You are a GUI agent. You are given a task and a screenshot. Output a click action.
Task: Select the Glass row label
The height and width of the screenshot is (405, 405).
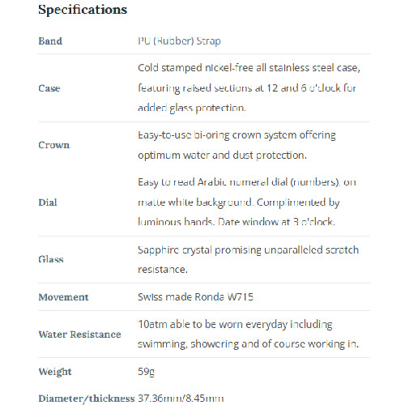tap(51, 259)
